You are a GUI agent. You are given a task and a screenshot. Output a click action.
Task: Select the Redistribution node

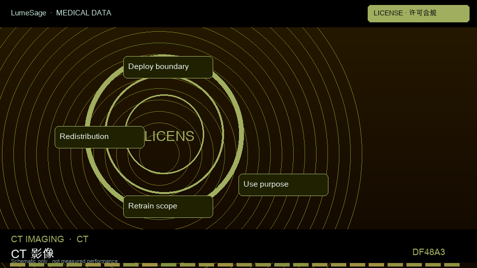coord(99,137)
